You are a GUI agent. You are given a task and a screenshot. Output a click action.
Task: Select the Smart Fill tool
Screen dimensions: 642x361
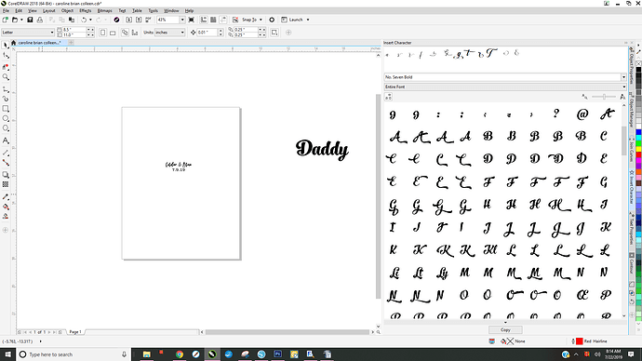tap(6, 217)
